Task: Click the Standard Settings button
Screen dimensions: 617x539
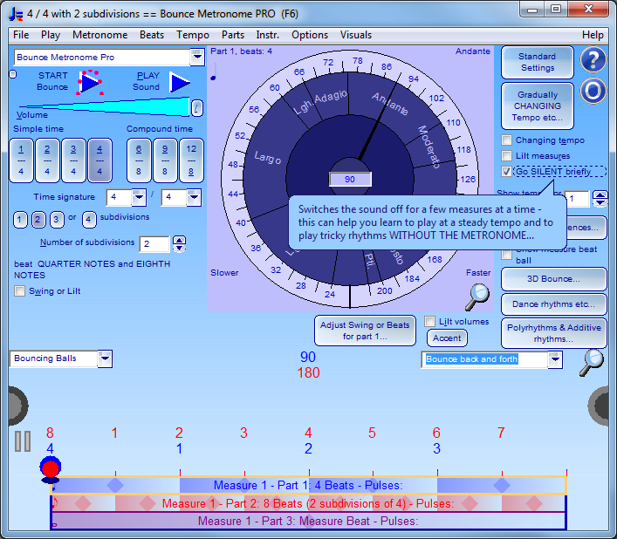Action: (x=537, y=62)
